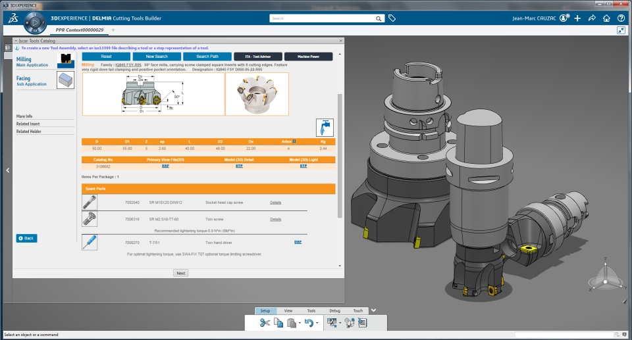Click in the top Search field

click(x=323, y=18)
